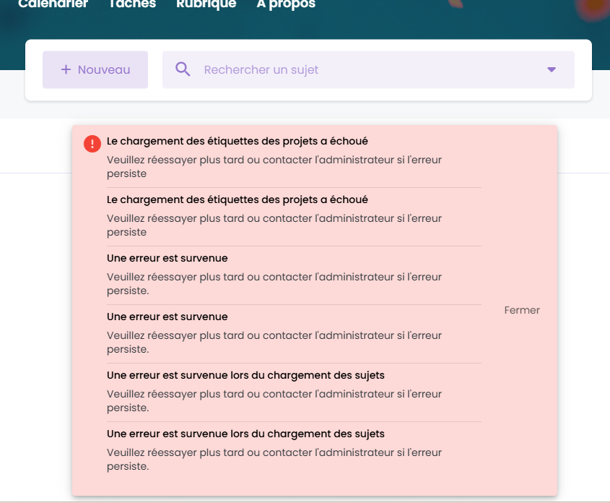Image resolution: width=610 pixels, height=503 pixels.
Task: Select the second étiquettes des projets error title
Action: point(237,199)
